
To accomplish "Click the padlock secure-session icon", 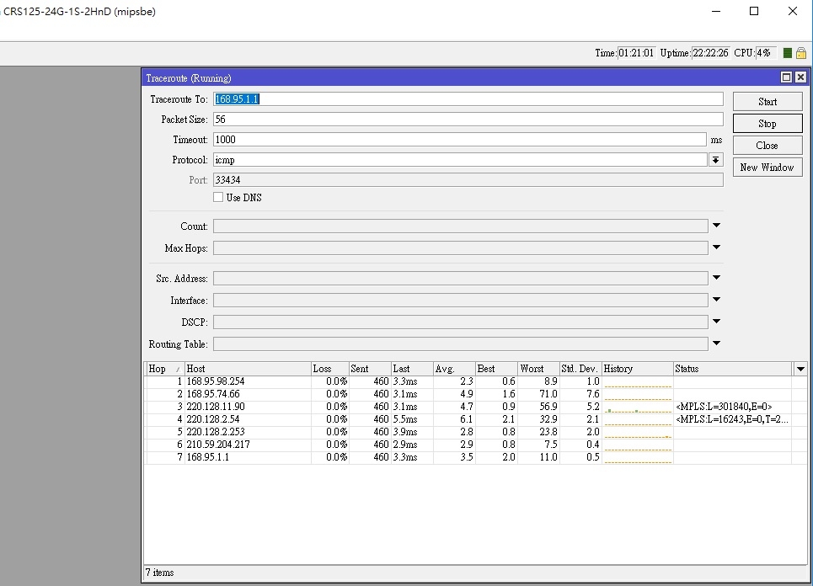I will tap(801, 53).
